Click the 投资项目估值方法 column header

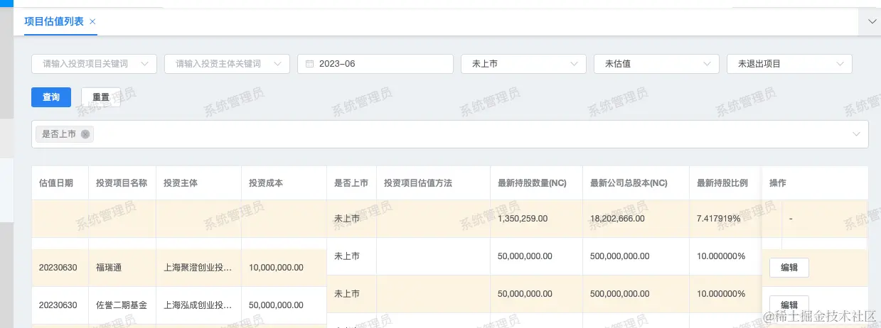coord(433,183)
